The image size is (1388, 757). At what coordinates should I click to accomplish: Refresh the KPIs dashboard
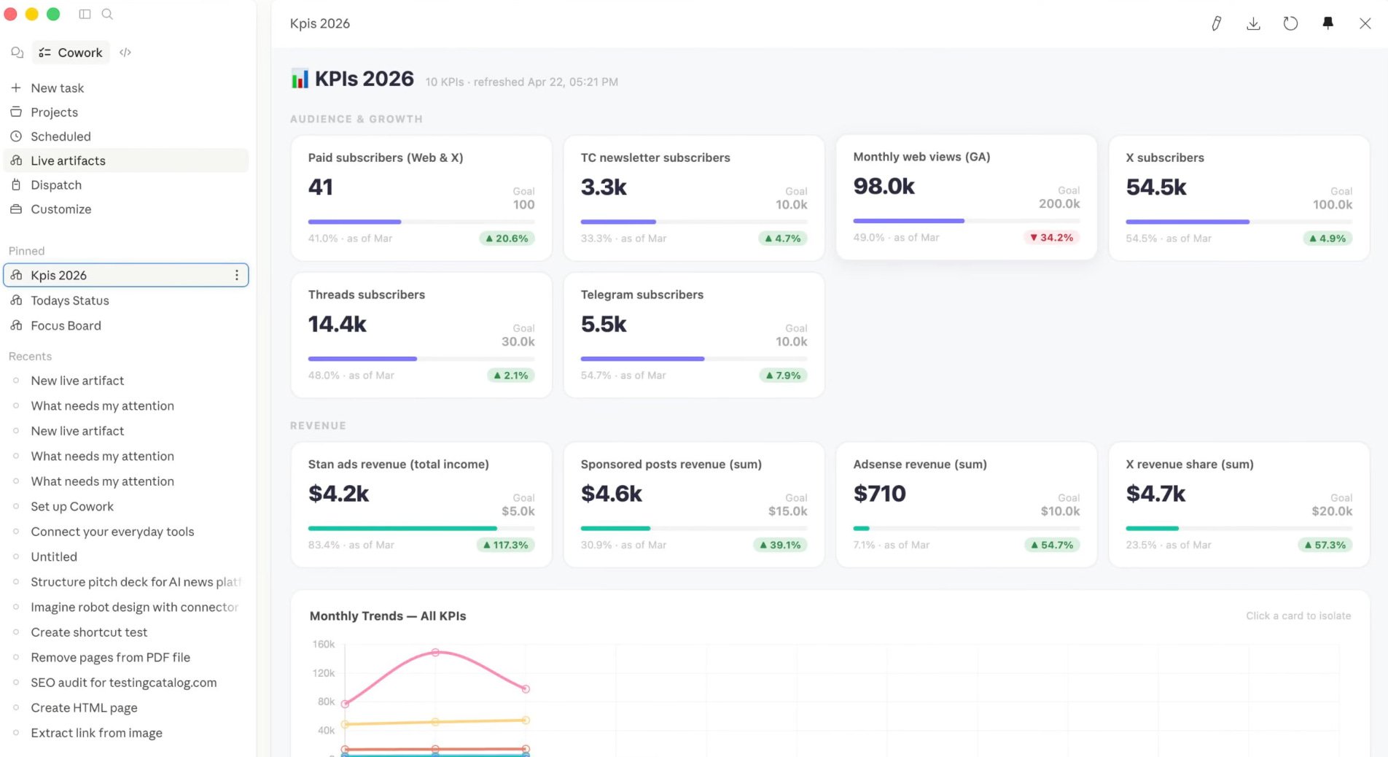tap(1290, 23)
